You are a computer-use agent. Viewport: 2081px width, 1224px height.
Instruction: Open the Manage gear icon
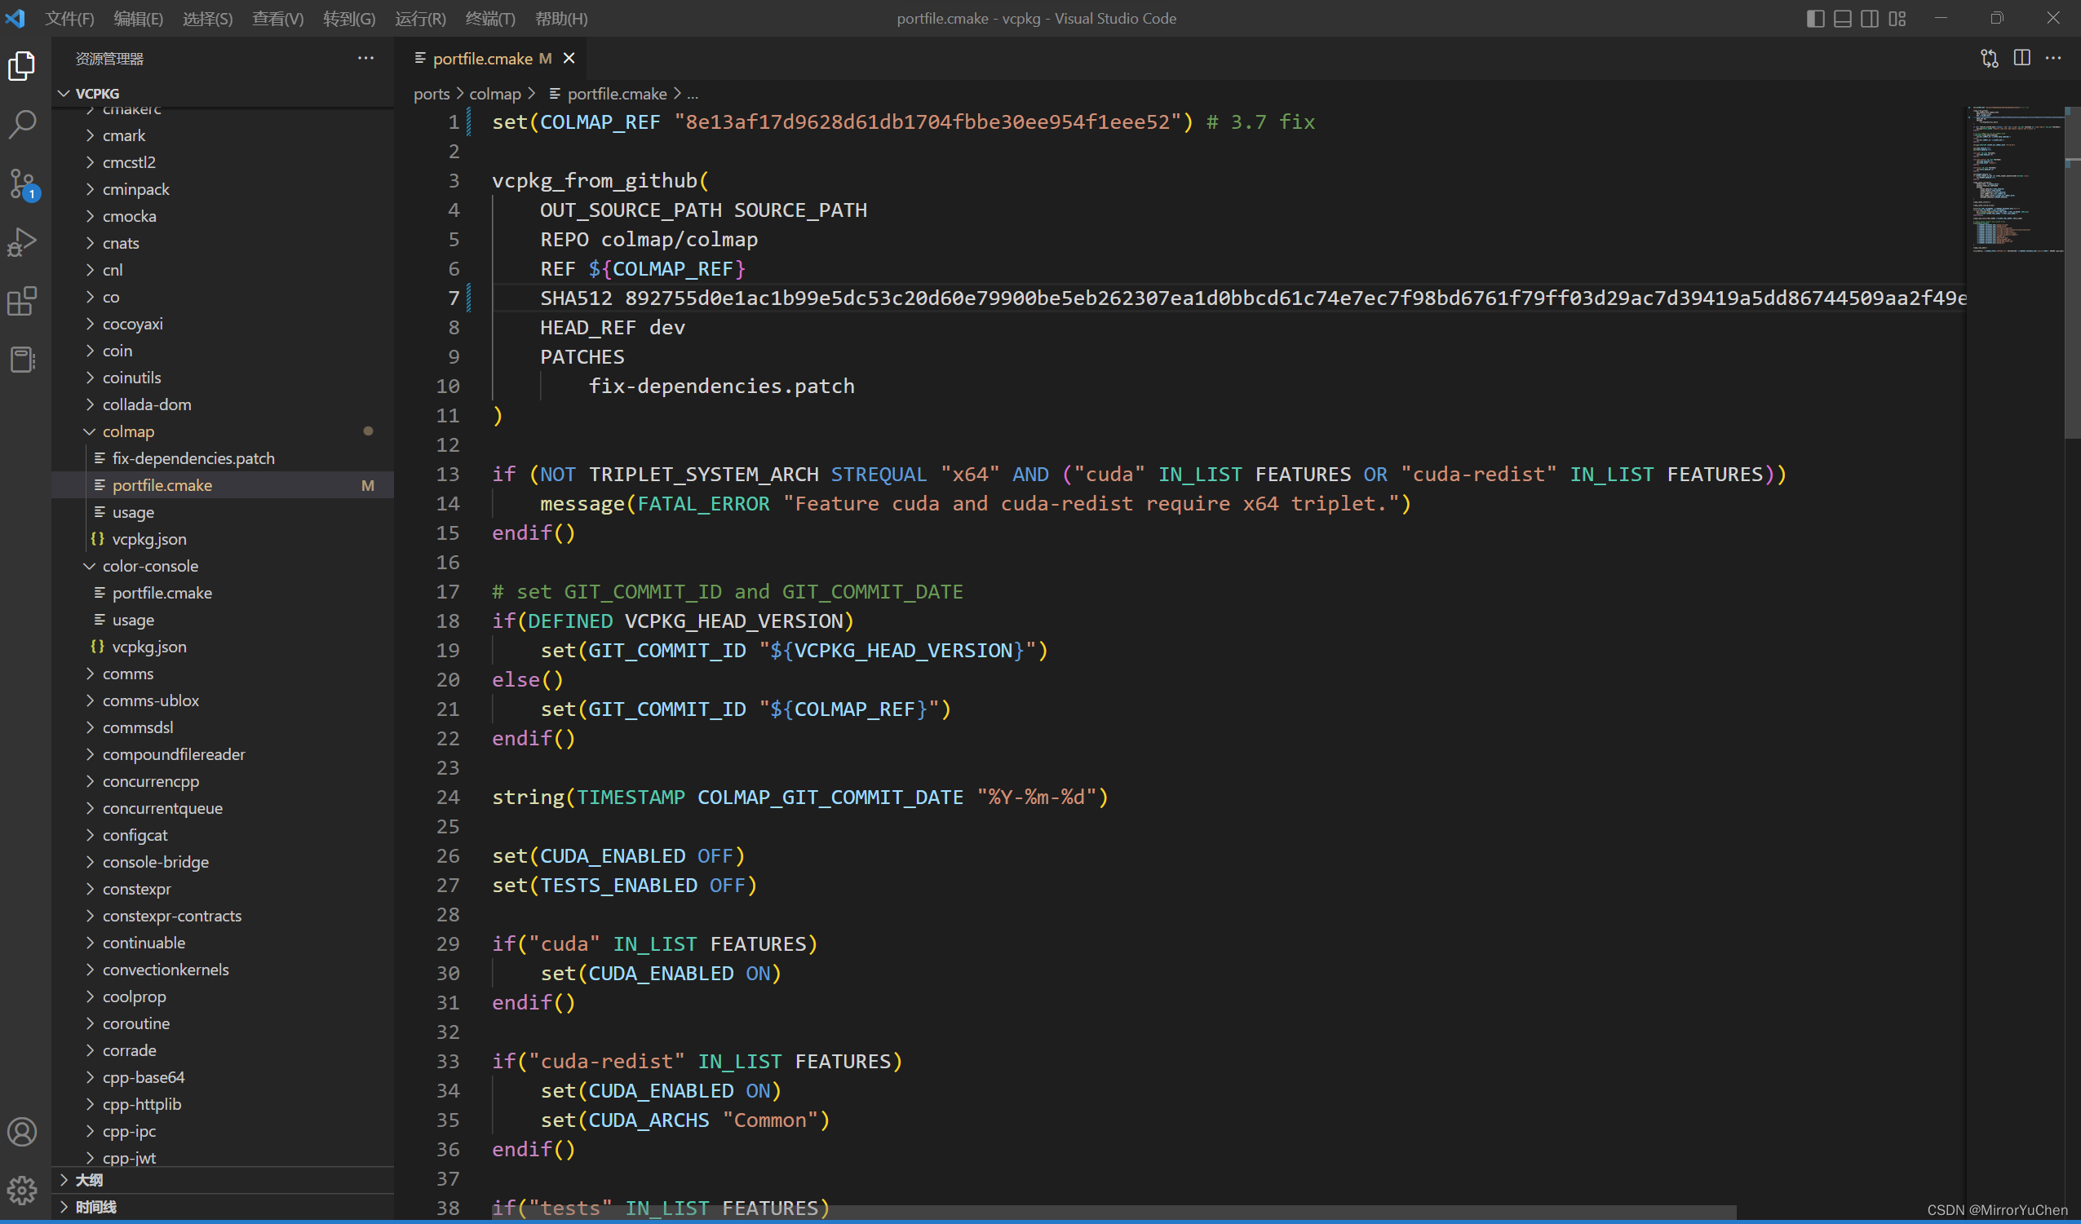(22, 1191)
